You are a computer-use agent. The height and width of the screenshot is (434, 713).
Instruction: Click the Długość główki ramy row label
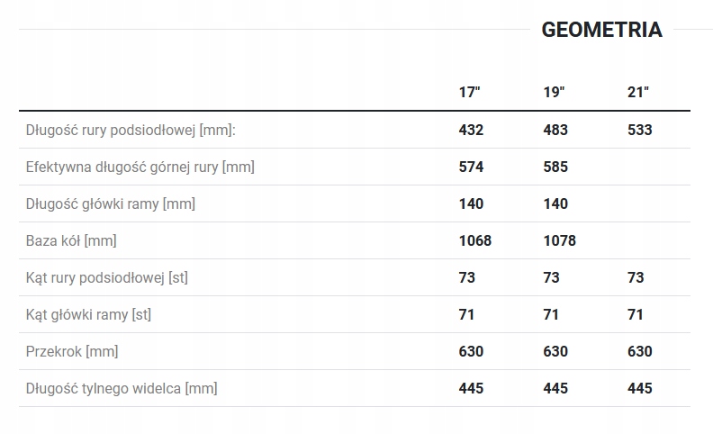pyautogui.click(x=111, y=203)
